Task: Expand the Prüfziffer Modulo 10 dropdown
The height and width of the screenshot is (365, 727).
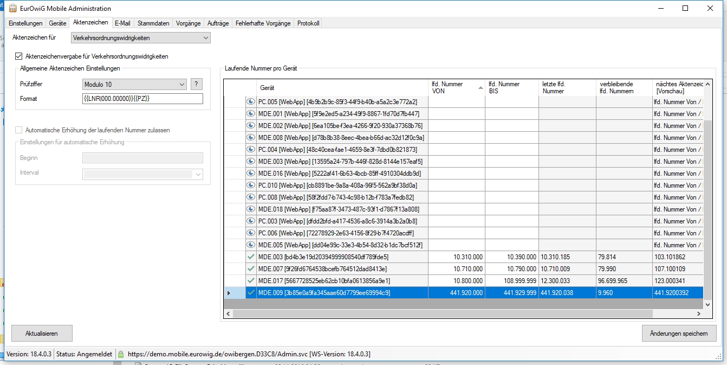Action: click(x=181, y=85)
